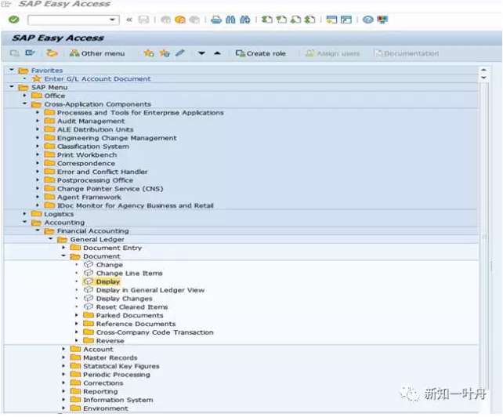Click the Create New Session icon
The height and width of the screenshot is (417, 503).
331,20
